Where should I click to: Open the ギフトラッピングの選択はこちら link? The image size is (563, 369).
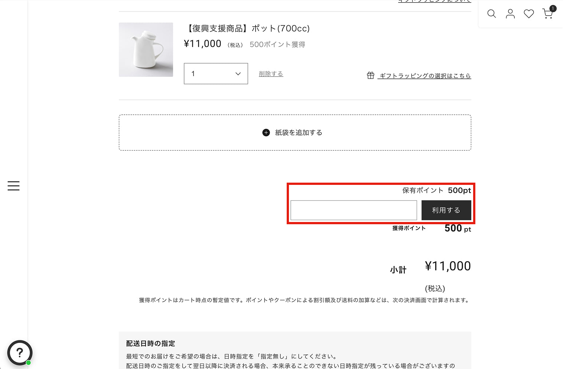tap(425, 76)
